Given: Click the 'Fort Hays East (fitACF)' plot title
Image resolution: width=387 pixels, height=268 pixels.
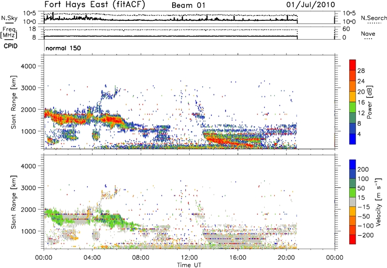Looking at the screenshot, I should tap(95, 5).
